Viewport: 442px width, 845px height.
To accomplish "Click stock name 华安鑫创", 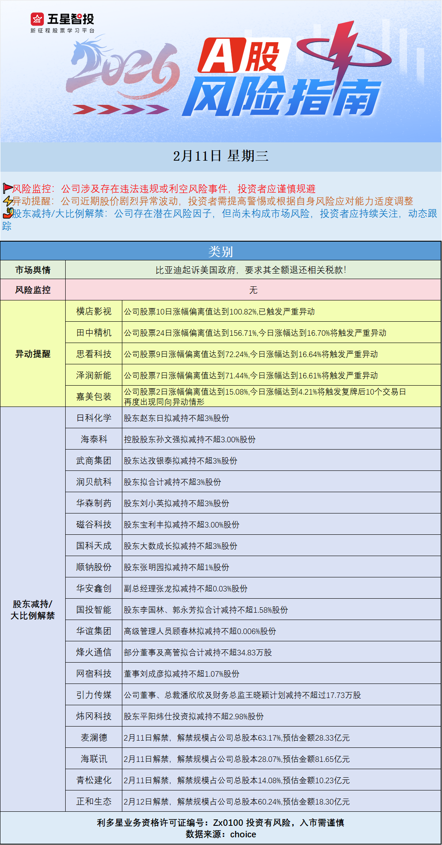I will [x=94, y=588].
